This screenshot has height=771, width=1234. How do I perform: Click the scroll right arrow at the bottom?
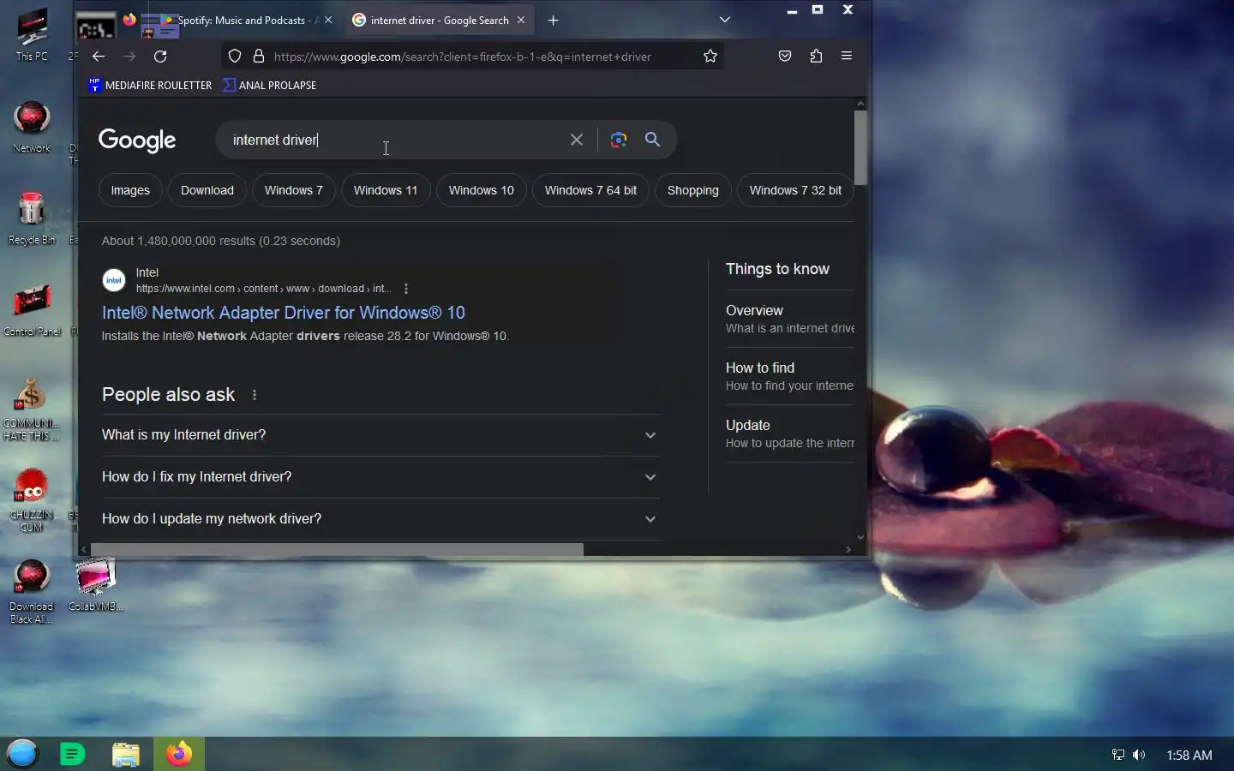tap(848, 549)
